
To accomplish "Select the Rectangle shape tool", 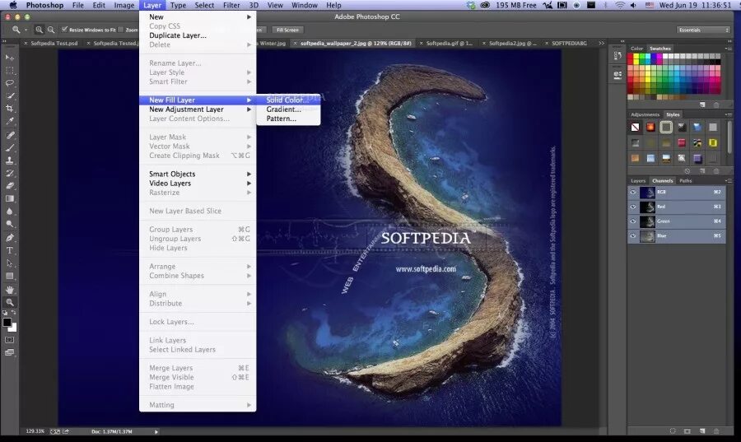I will pos(9,277).
